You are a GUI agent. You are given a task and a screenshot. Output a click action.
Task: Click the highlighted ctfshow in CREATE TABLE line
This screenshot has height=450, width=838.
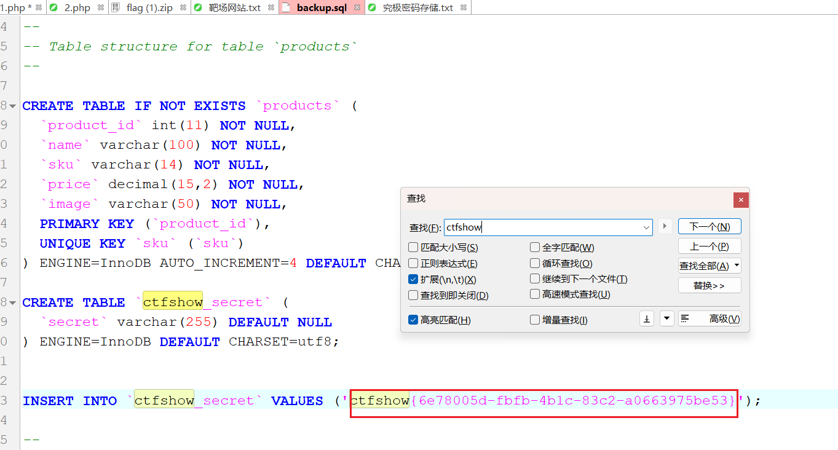(x=172, y=302)
